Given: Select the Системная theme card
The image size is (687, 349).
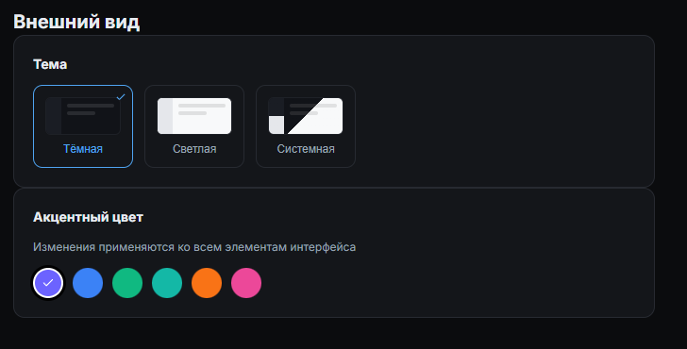Looking at the screenshot, I should point(306,126).
